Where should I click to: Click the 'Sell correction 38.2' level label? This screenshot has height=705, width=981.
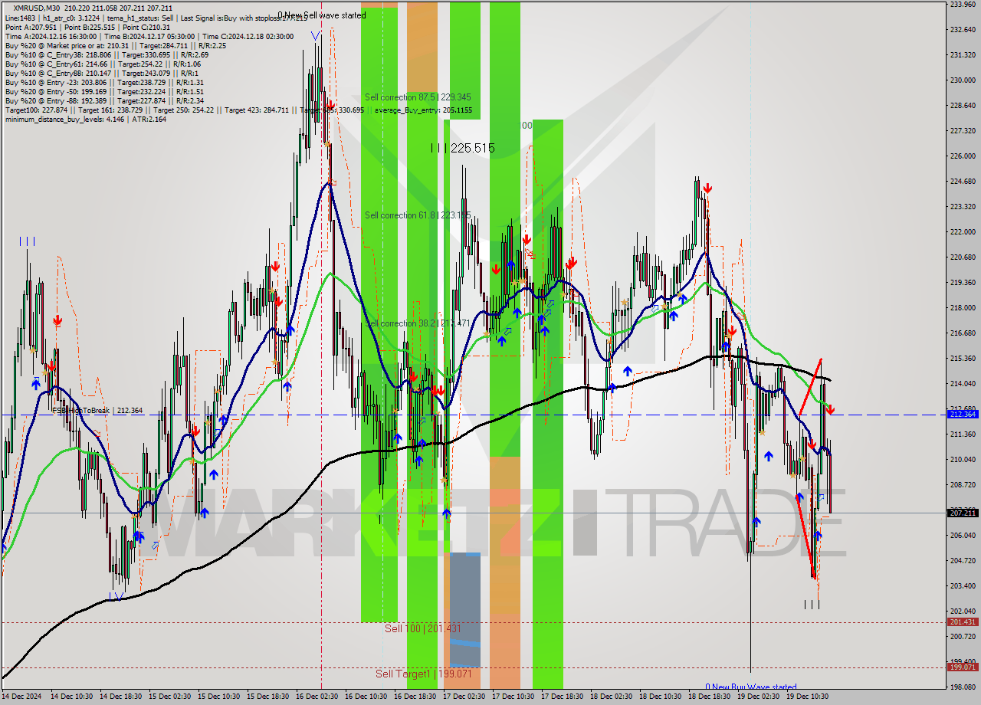pyautogui.click(x=418, y=323)
